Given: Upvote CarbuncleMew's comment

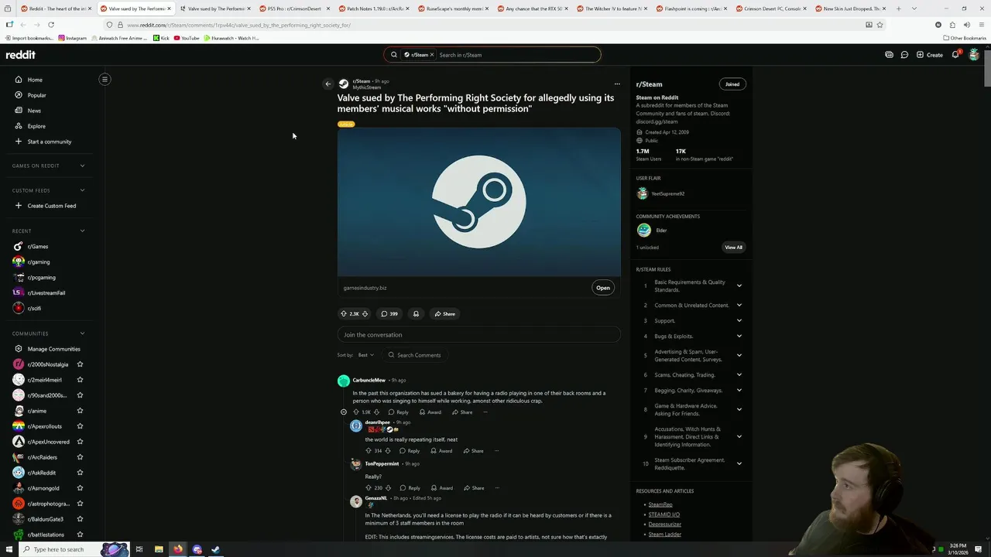Looking at the screenshot, I should point(356,412).
